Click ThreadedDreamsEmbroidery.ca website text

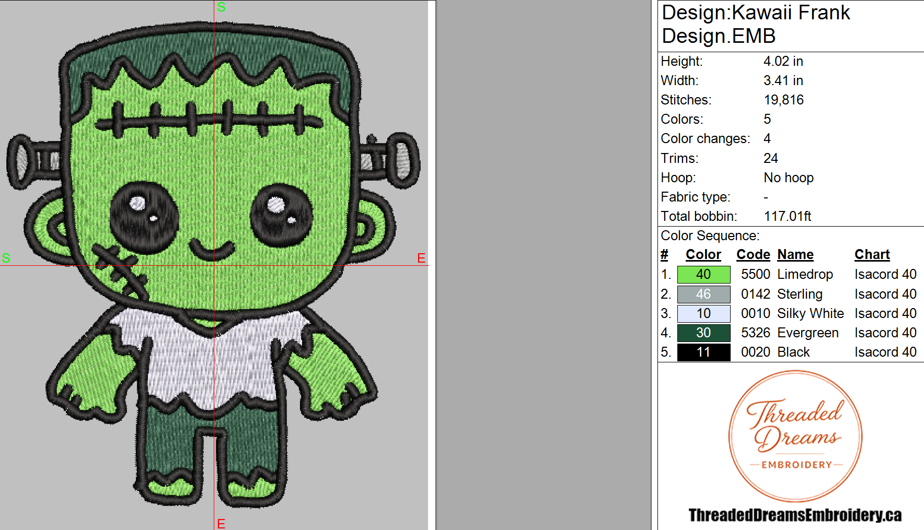795,515
